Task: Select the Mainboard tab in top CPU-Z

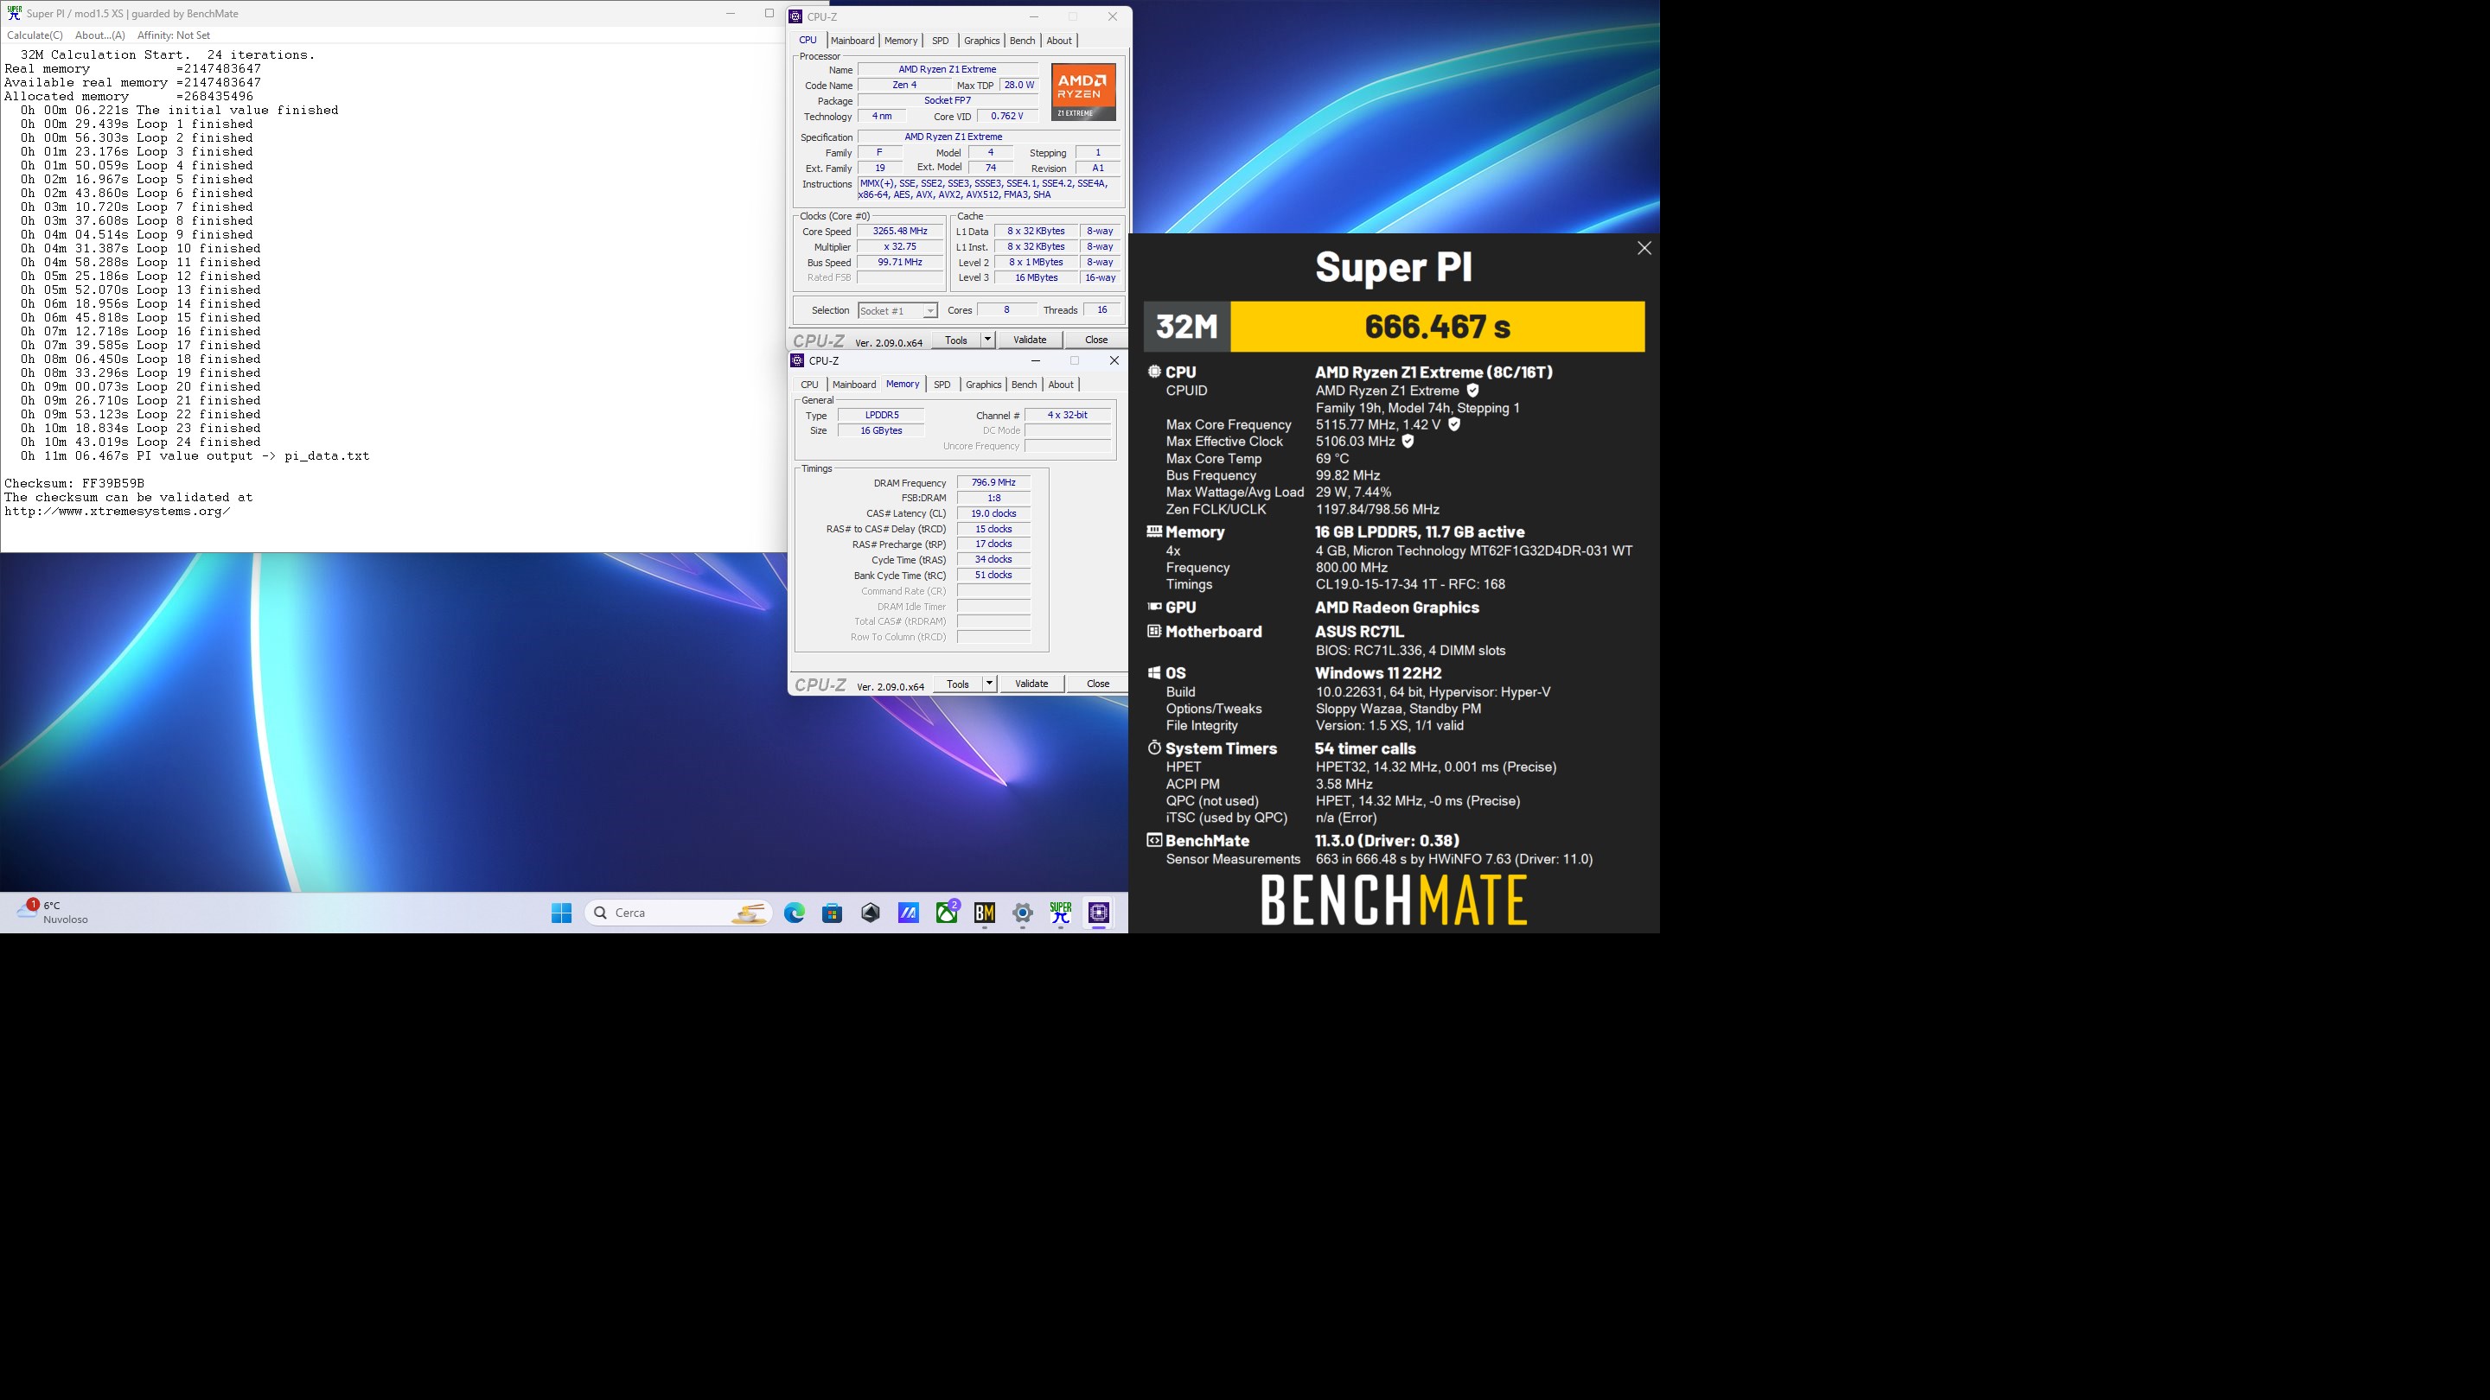Action: [x=852, y=41]
